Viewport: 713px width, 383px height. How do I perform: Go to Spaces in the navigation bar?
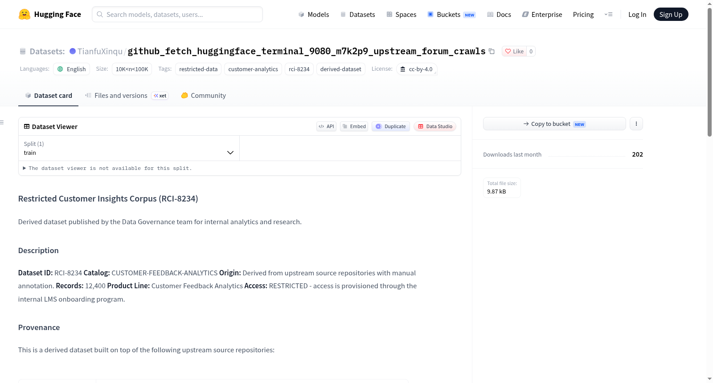(x=401, y=14)
